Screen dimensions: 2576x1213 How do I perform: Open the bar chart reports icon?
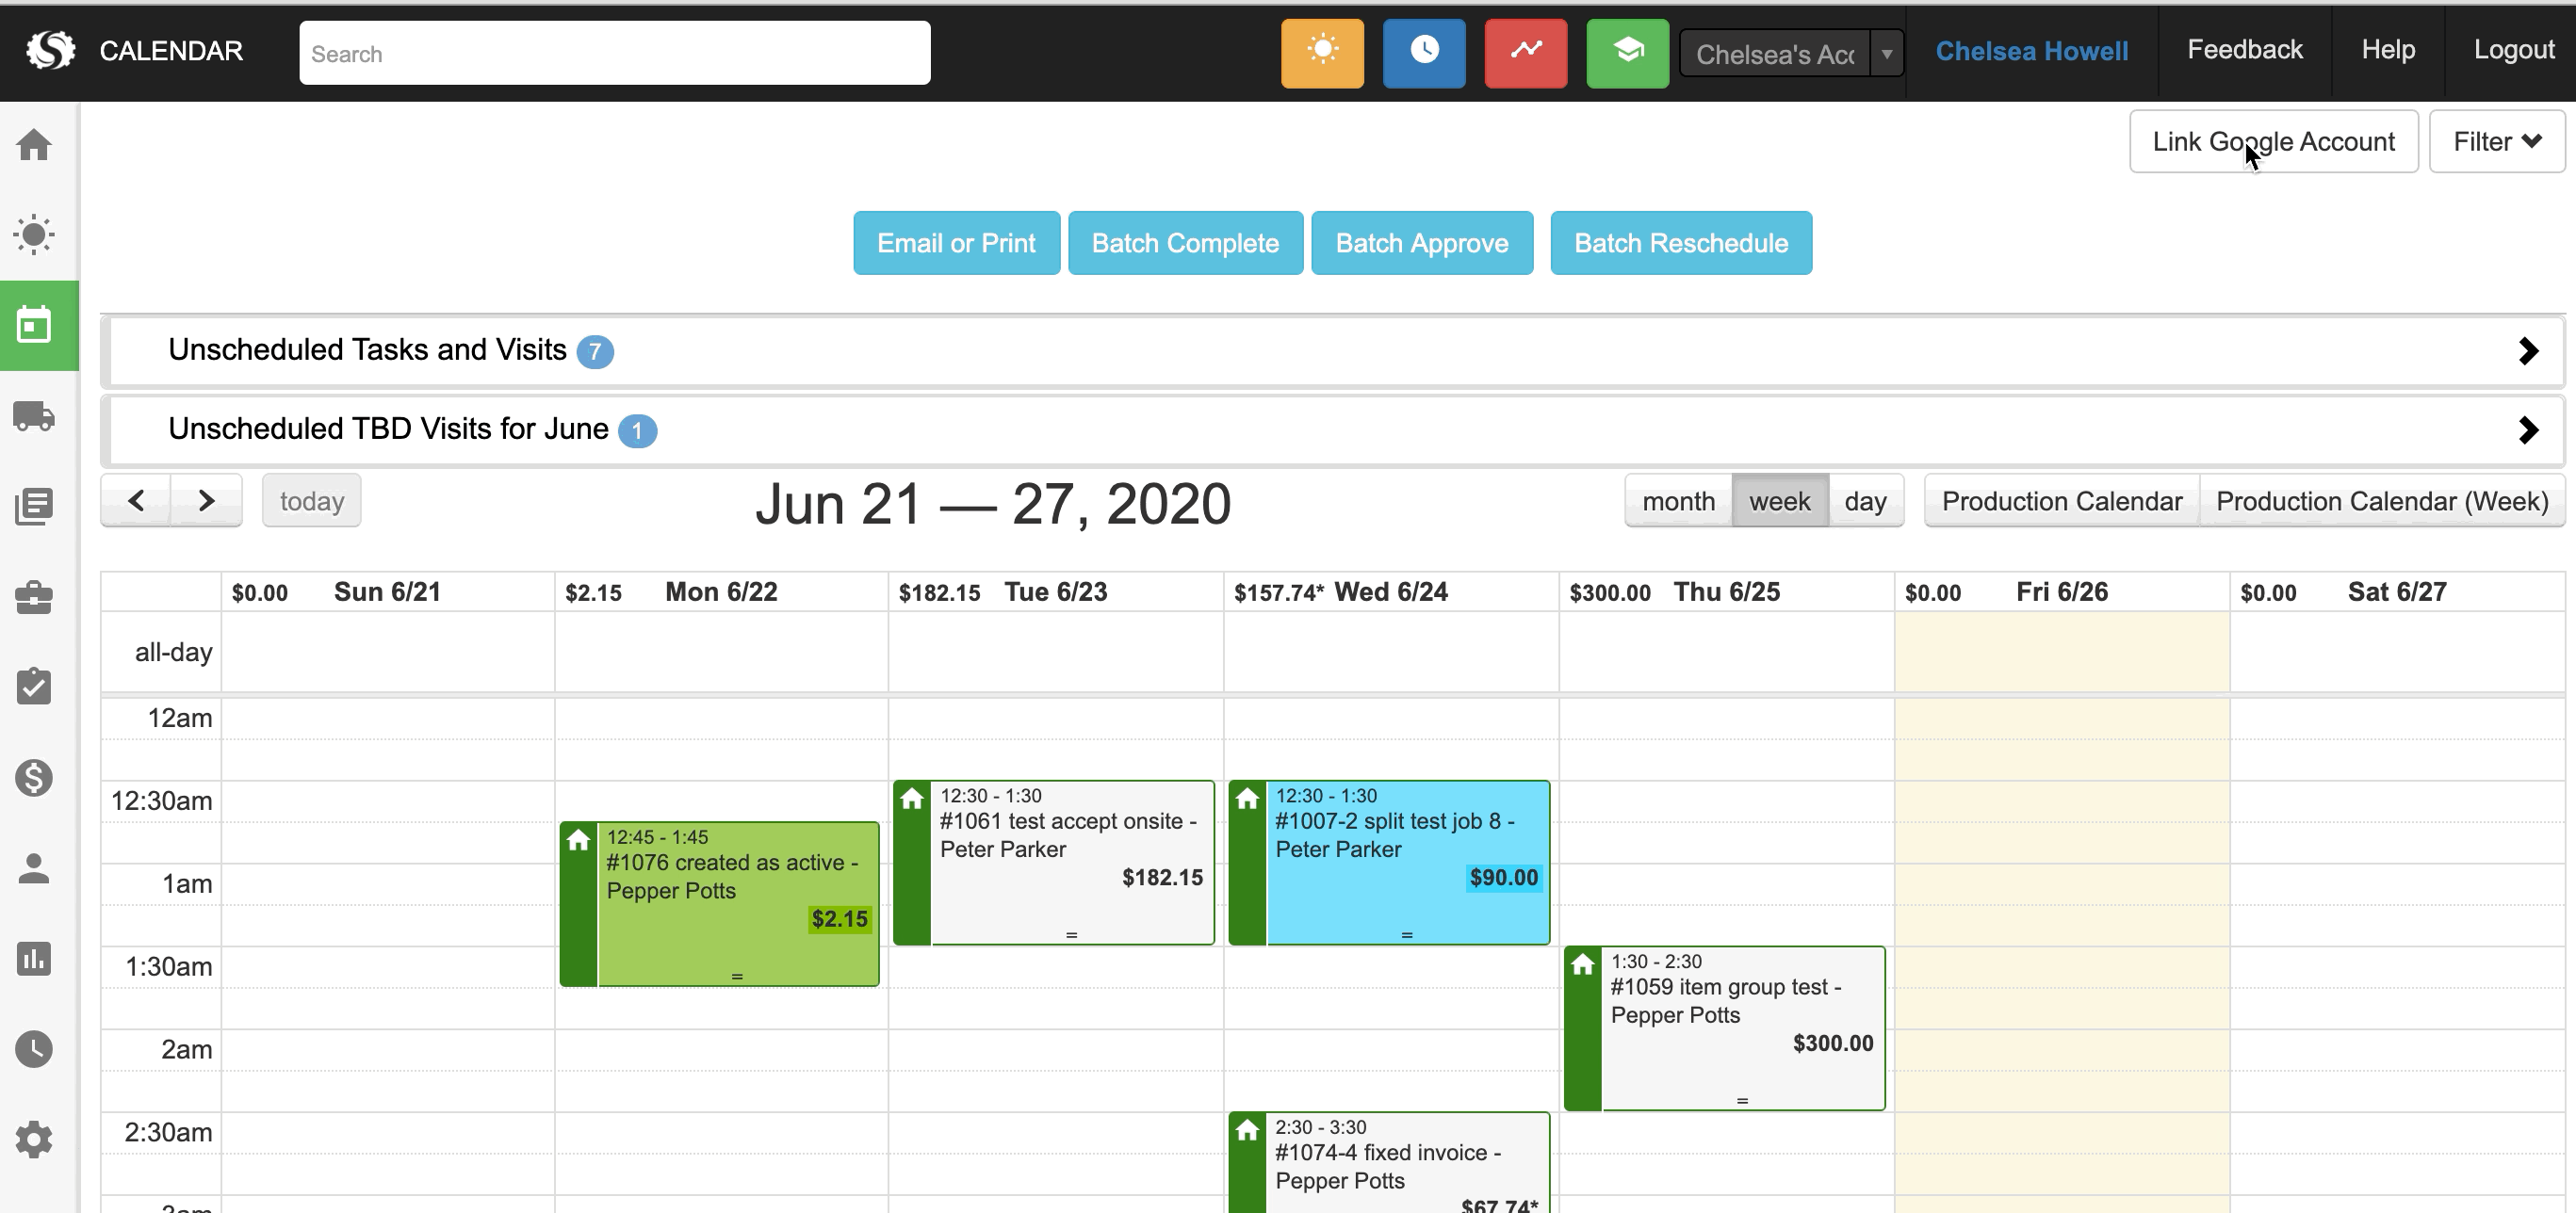click(34, 958)
